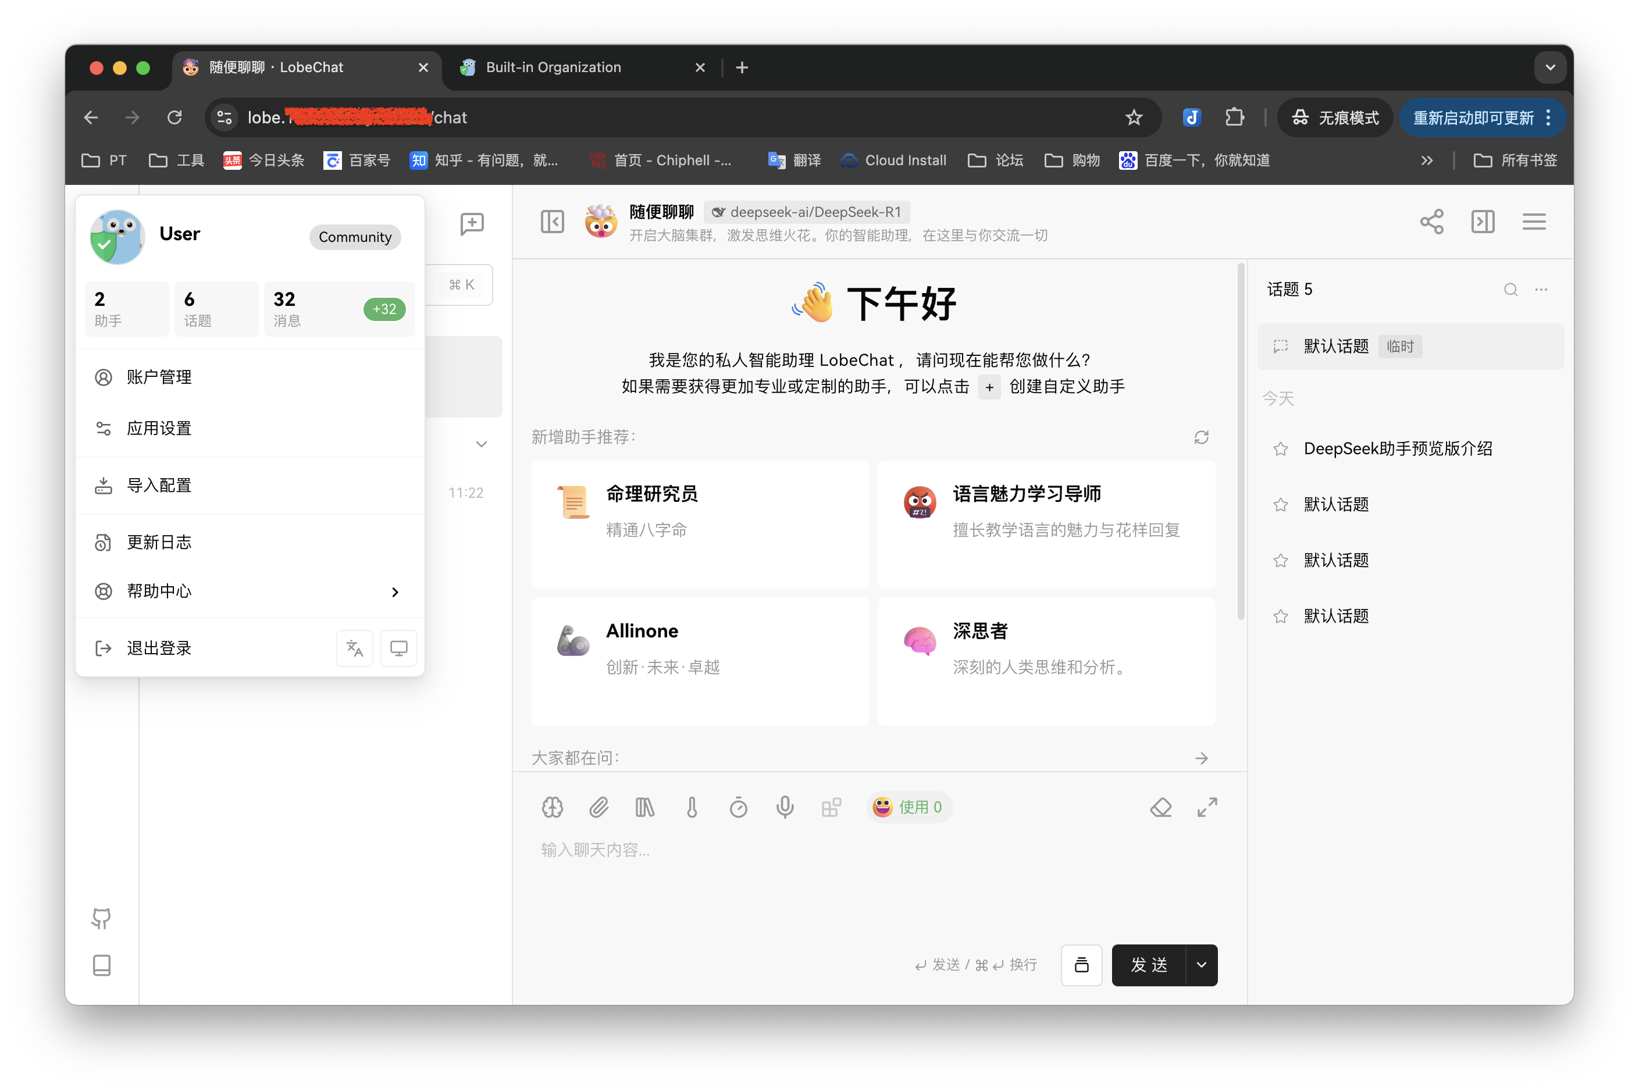Open a new browser tab with plus

tap(742, 67)
